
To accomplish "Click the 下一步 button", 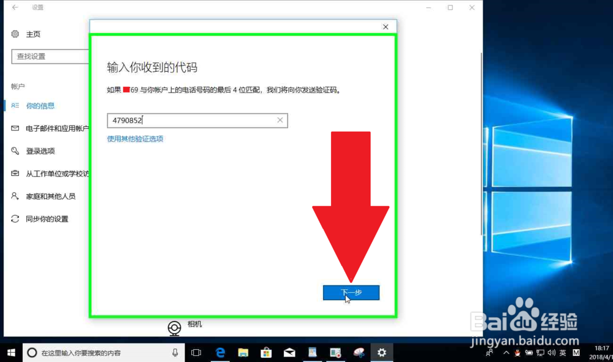I will 351,293.
